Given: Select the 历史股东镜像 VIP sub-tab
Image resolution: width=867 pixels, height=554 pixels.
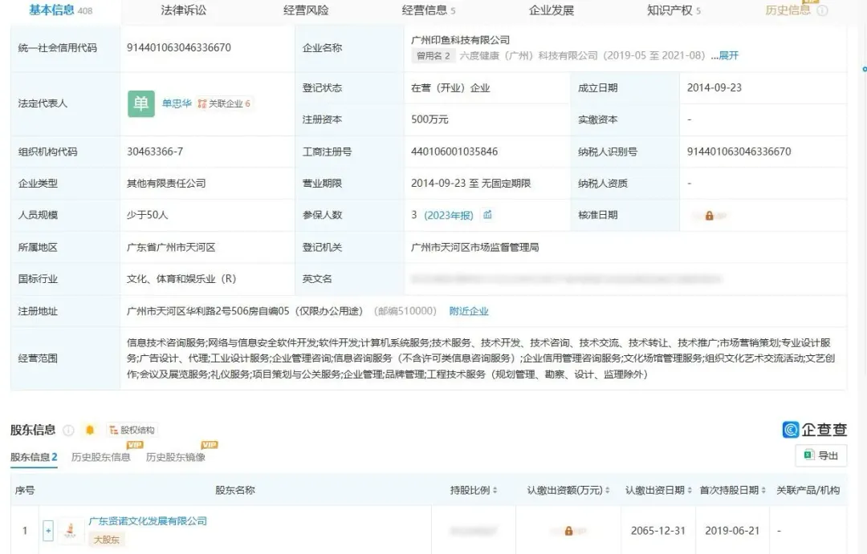Looking at the screenshot, I should (176, 457).
